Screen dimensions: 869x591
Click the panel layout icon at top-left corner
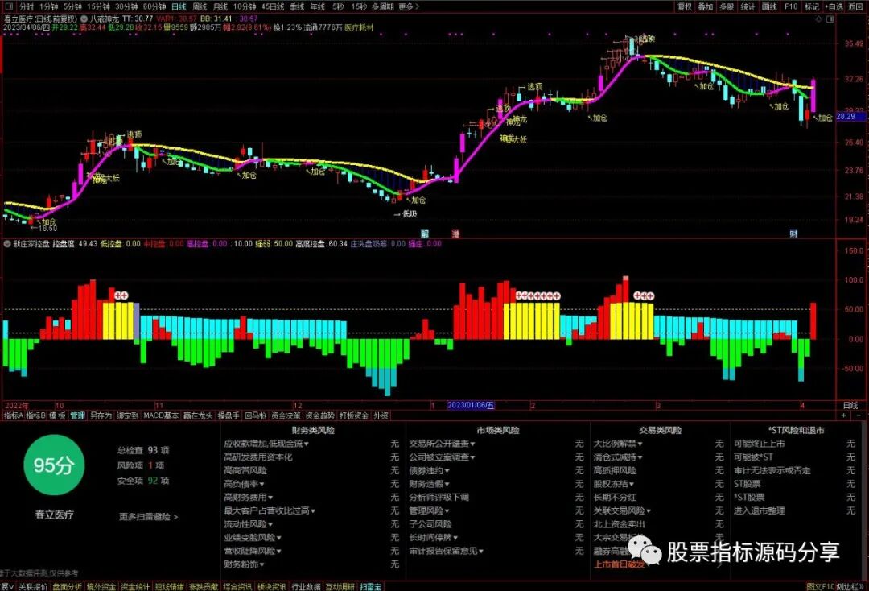9,6
